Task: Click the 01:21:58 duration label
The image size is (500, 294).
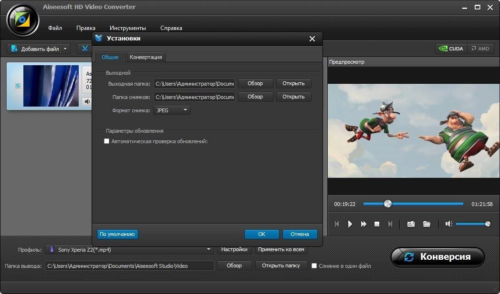Action: [482, 204]
